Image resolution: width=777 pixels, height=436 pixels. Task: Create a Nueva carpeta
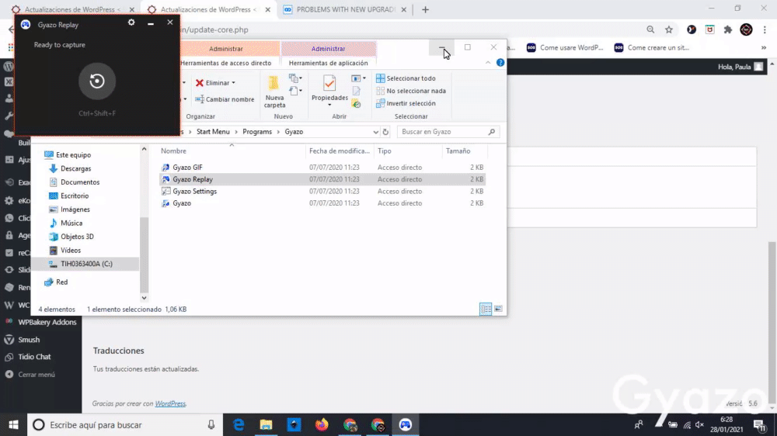[x=274, y=92]
